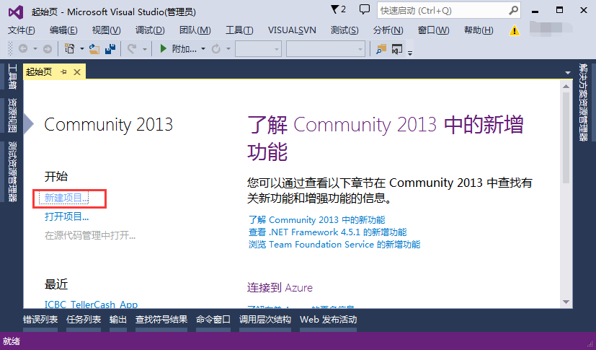596x350 pixels.
Task: Click the navigate backward arrow icon
Action: tap(23, 48)
